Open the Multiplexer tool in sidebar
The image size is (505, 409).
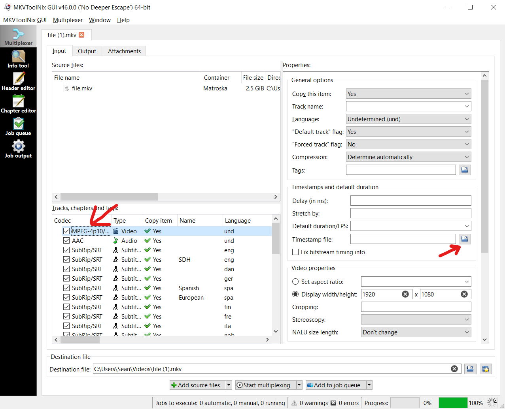(x=18, y=36)
